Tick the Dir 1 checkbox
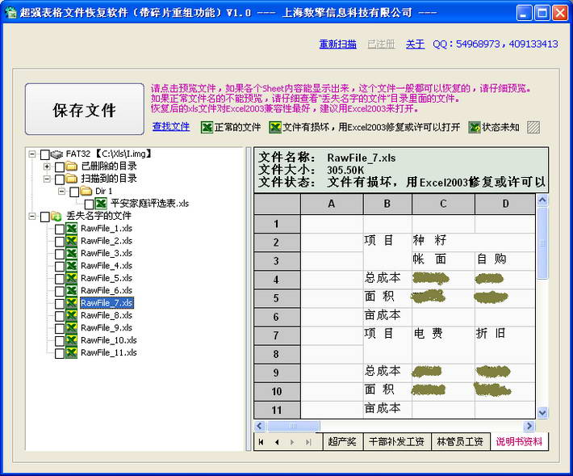 click(x=74, y=192)
